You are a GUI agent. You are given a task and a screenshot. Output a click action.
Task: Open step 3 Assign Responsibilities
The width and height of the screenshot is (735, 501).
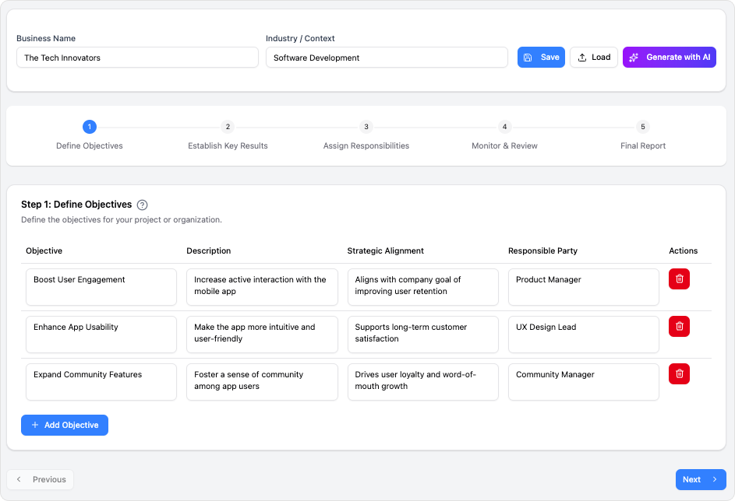tap(366, 135)
